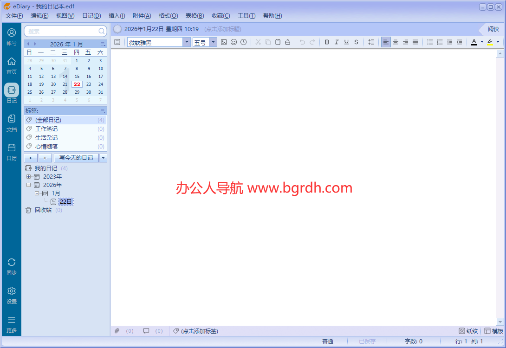Open calendar options menu icon
The width and height of the screenshot is (506, 348).
[103, 44]
